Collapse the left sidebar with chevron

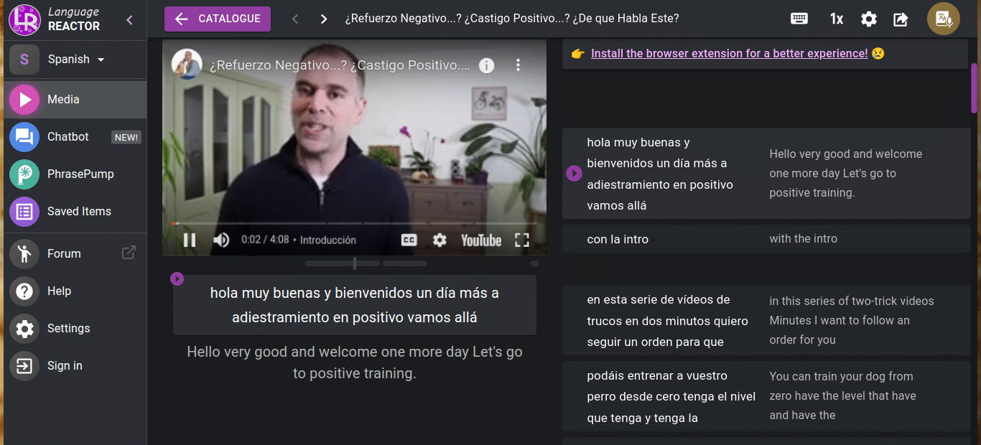tap(130, 20)
